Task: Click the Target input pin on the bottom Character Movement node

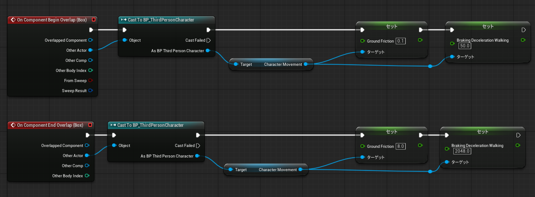Action: [x=230, y=170]
